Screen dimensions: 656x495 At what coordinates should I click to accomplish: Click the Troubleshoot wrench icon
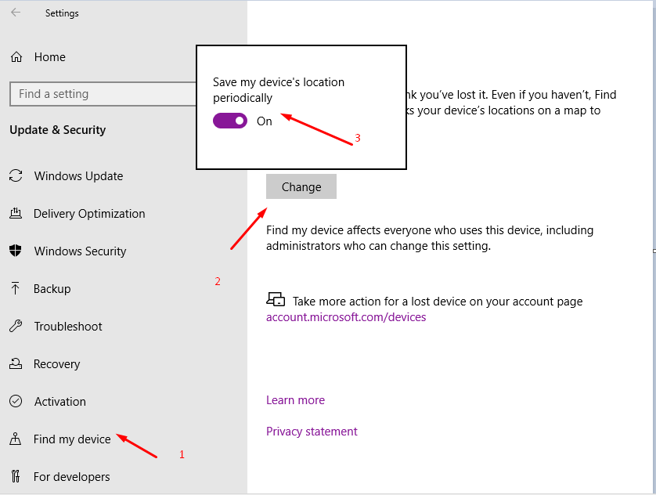(16, 326)
